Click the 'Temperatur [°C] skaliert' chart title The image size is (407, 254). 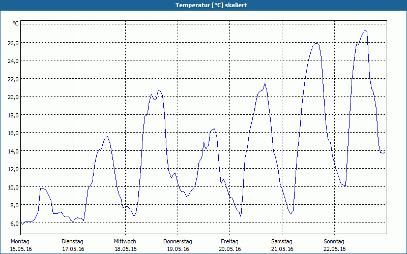tap(211, 5)
